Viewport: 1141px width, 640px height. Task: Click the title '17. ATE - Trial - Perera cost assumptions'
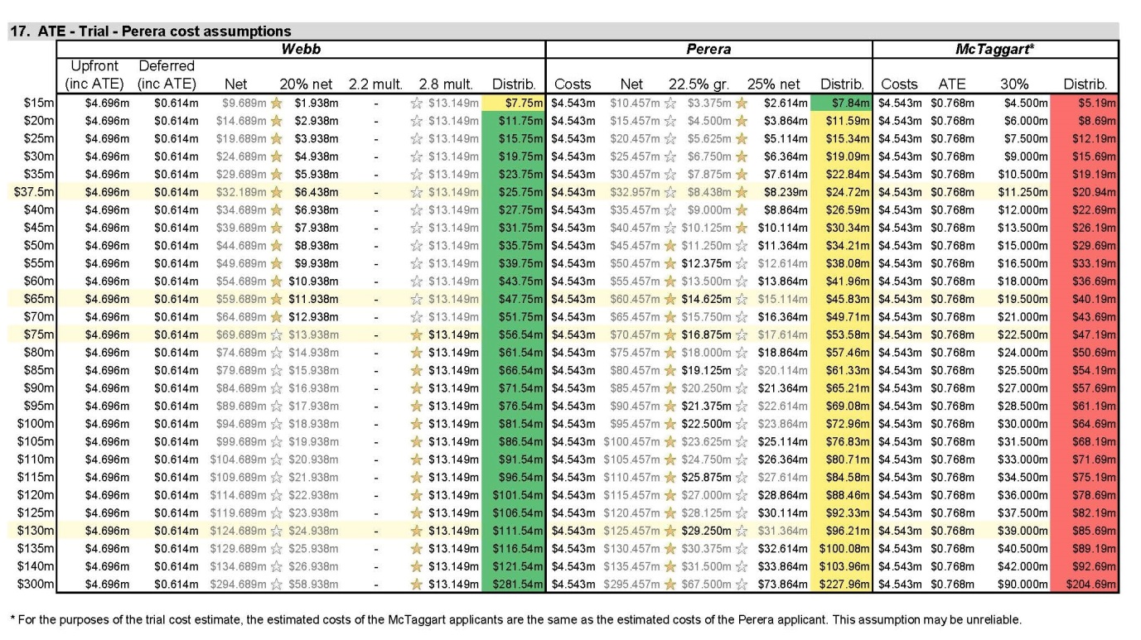(x=150, y=31)
